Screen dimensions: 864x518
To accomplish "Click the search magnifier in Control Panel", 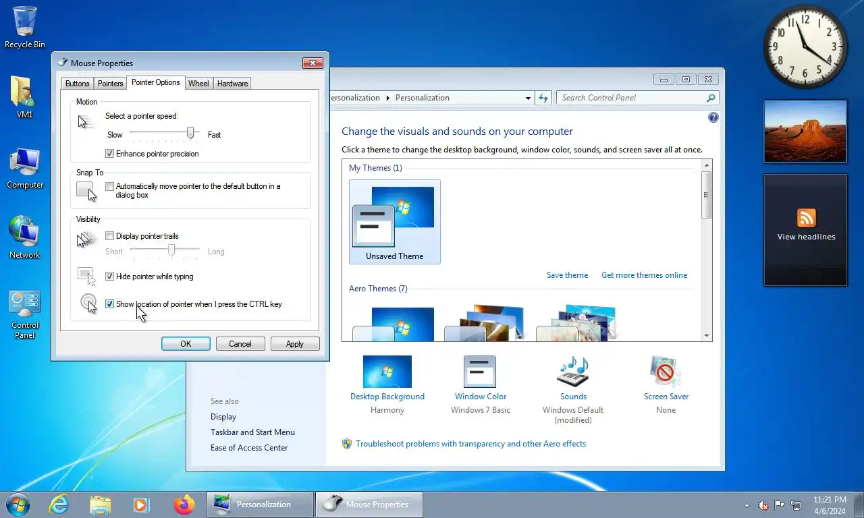I will tap(711, 98).
